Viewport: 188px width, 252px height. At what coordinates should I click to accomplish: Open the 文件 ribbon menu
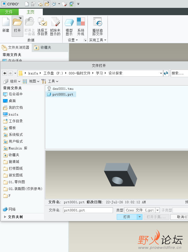[9, 12]
